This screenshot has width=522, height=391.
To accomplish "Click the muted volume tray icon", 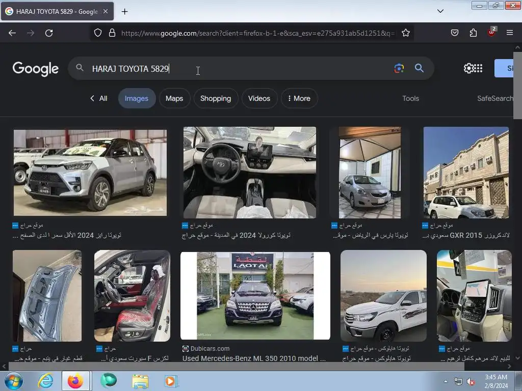I will click(471, 382).
